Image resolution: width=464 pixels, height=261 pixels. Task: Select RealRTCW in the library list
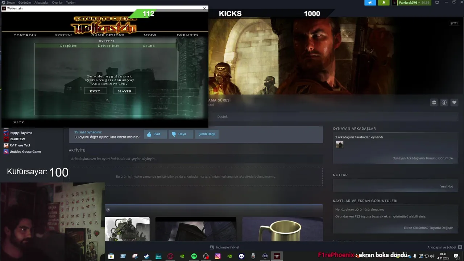click(x=17, y=139)
